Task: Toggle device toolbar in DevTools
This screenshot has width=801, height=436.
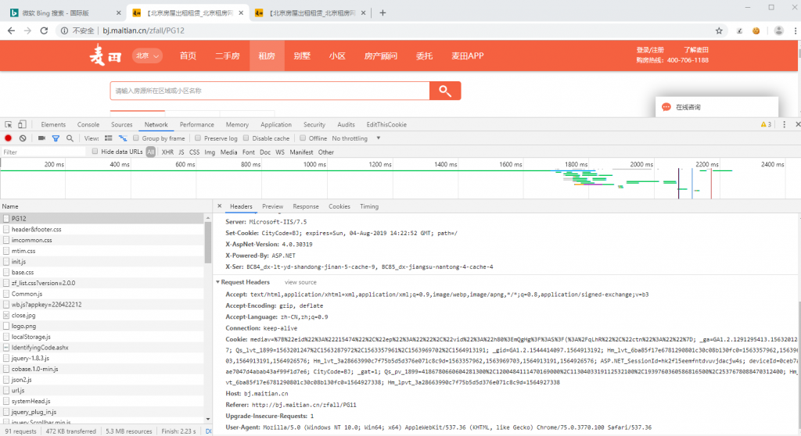Action: point(23,124)
